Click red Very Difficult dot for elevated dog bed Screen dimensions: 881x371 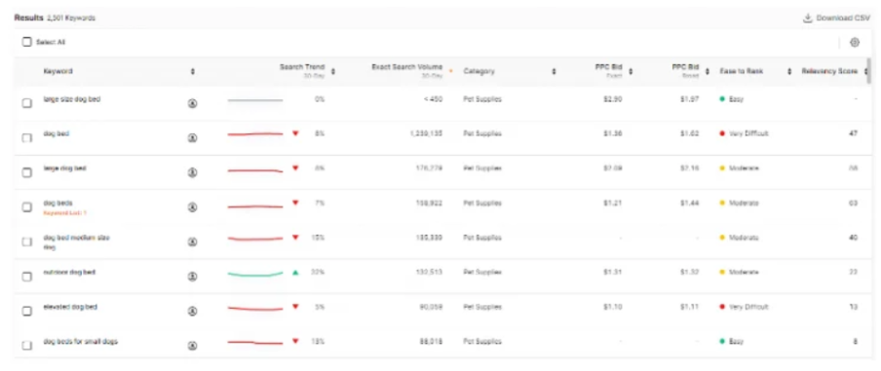coord(722,307)
